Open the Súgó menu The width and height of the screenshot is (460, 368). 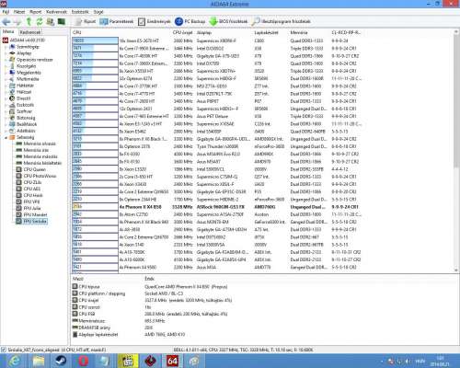point(98,12)
